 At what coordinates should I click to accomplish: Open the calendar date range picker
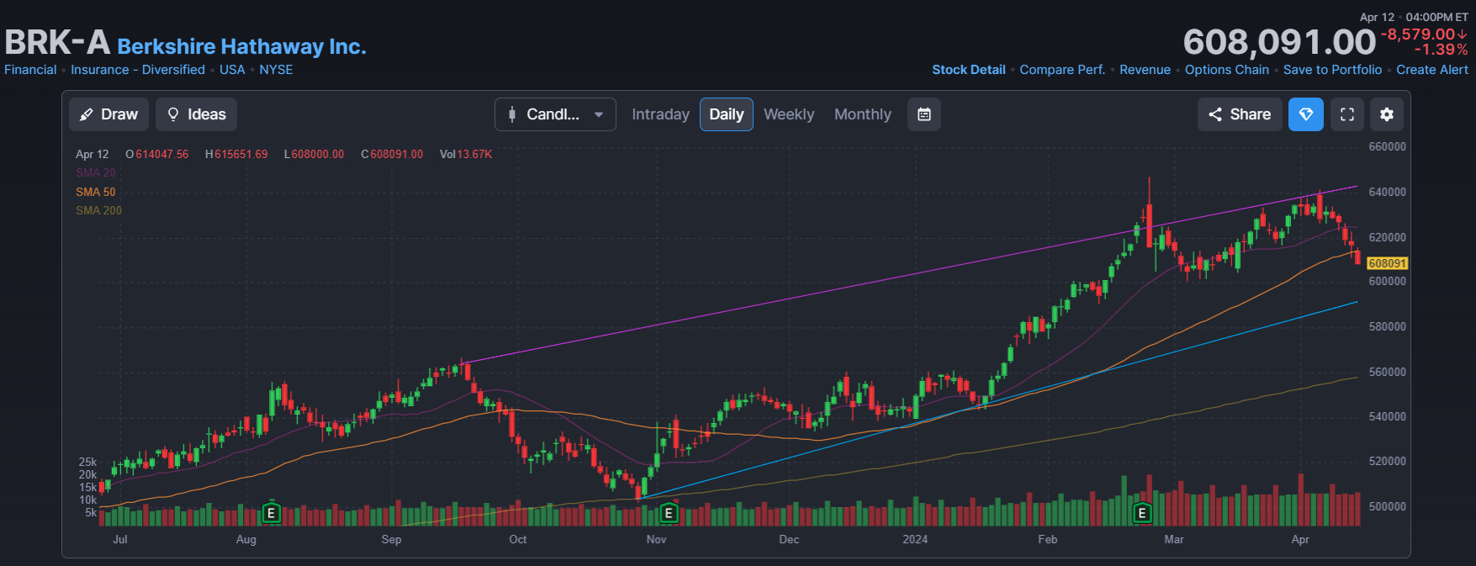[x=924, y=114]
